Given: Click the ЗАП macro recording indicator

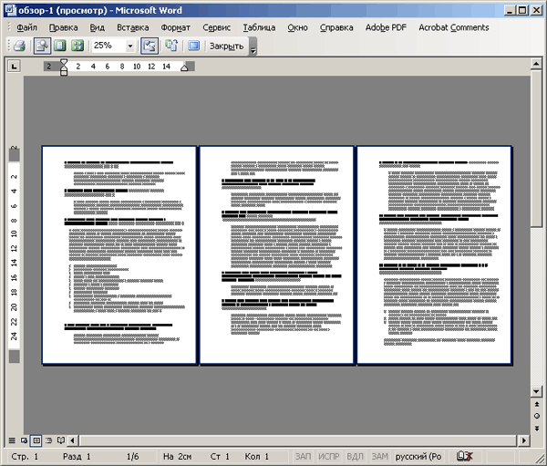Looking at the screenshot, I should tap(303, 456).
